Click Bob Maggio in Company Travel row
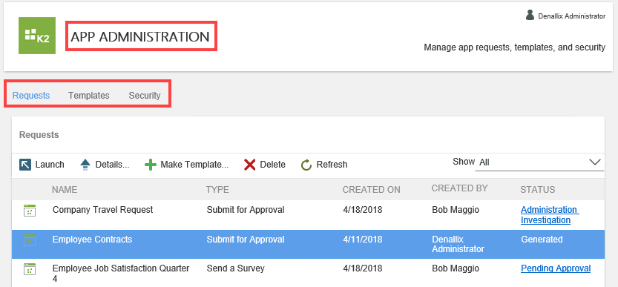This screenshot has width=618, height=287. point(456,210)
